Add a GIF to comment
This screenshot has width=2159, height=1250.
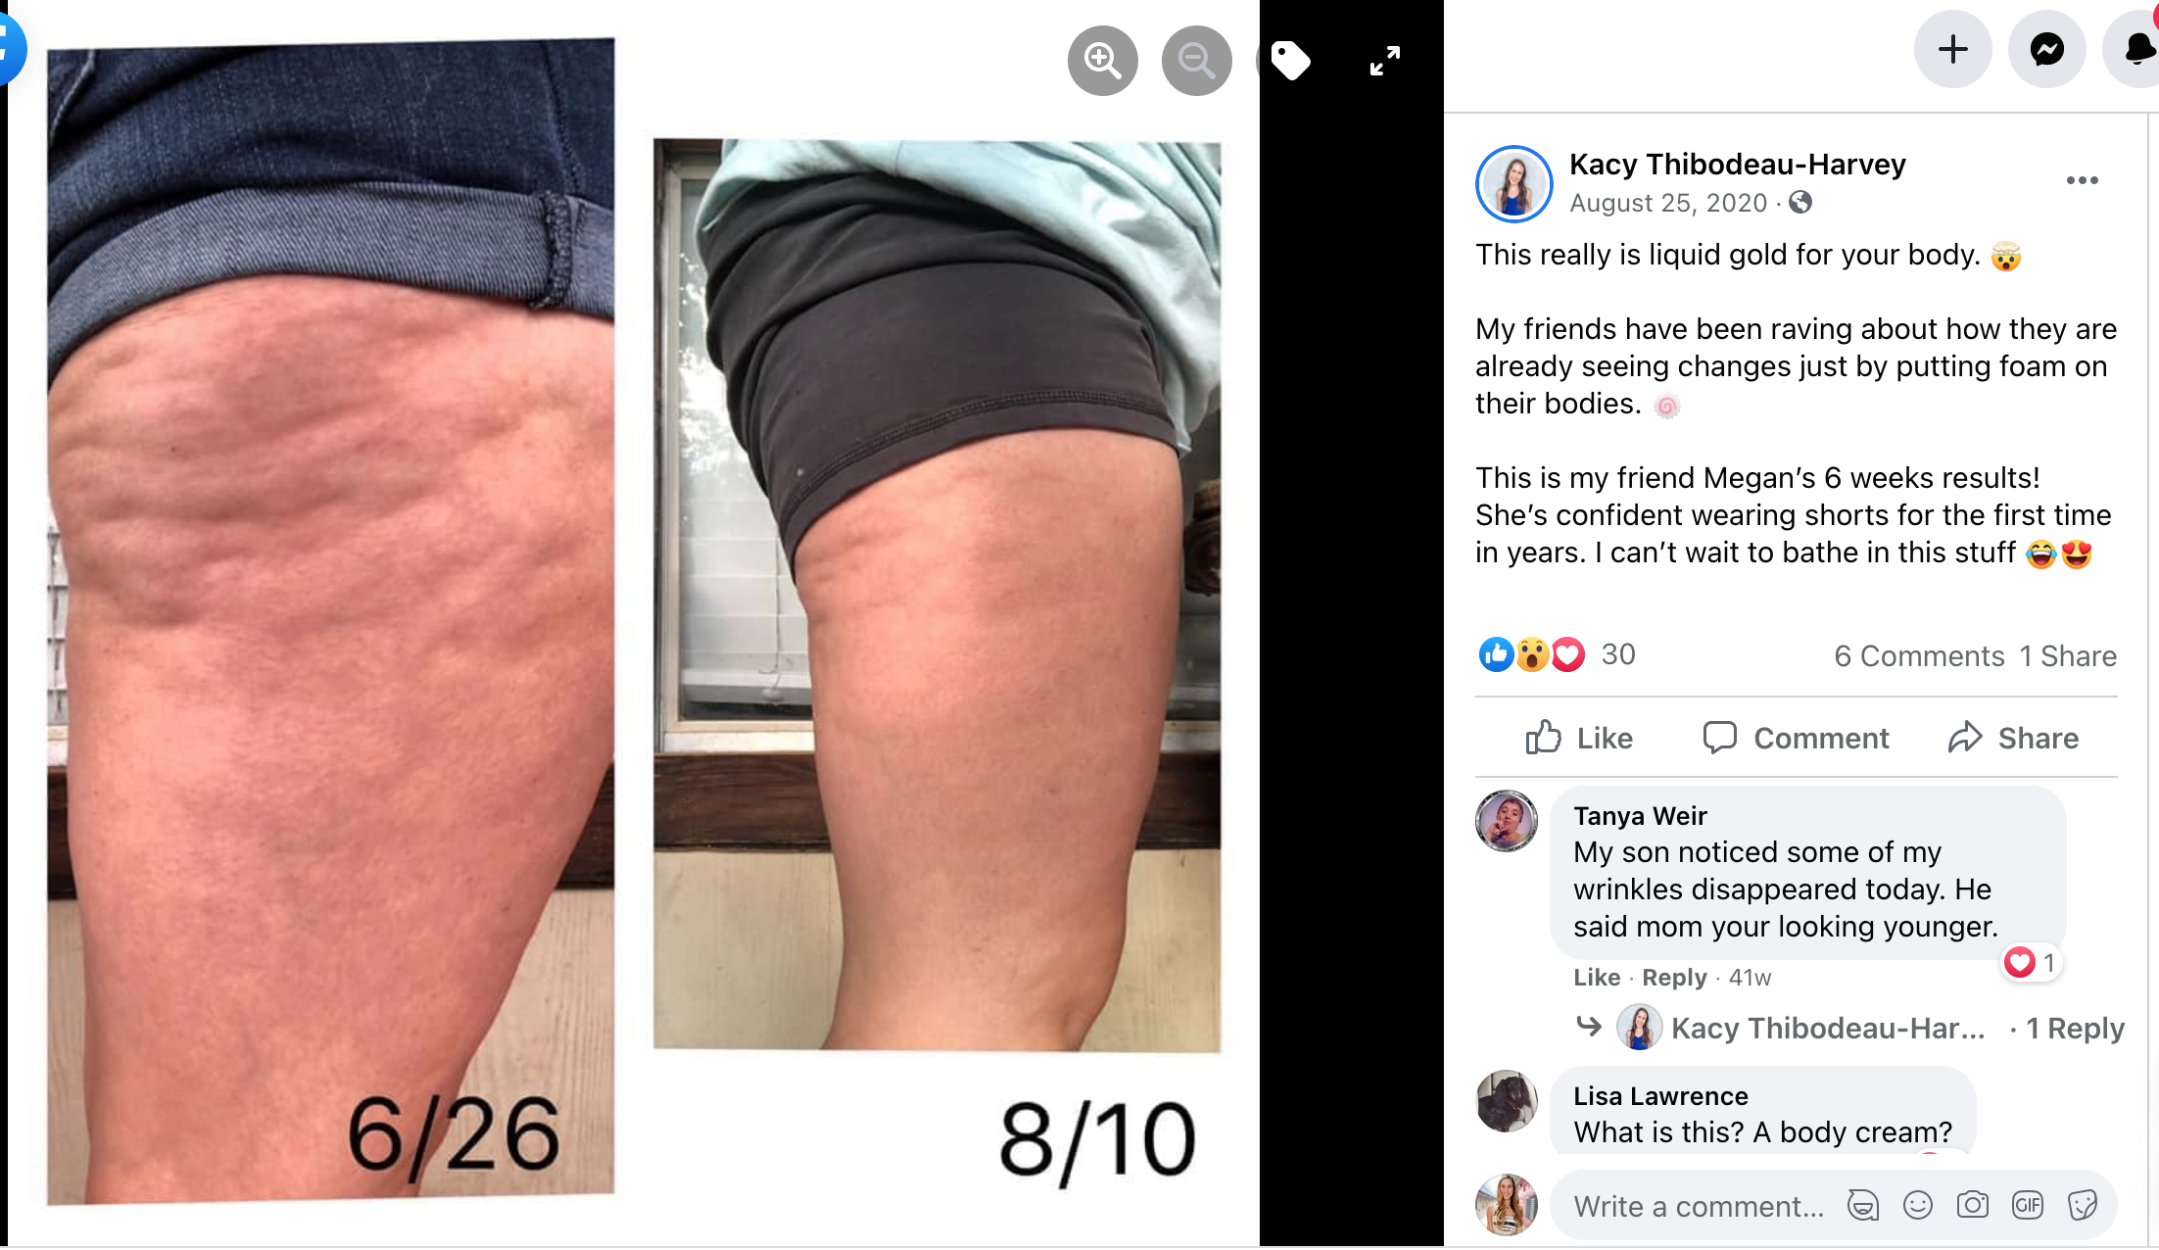(x=2028, y=1205)
